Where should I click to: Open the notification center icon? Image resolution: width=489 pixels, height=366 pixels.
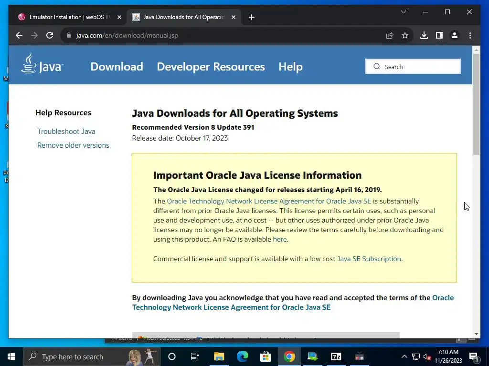[474, 356]
